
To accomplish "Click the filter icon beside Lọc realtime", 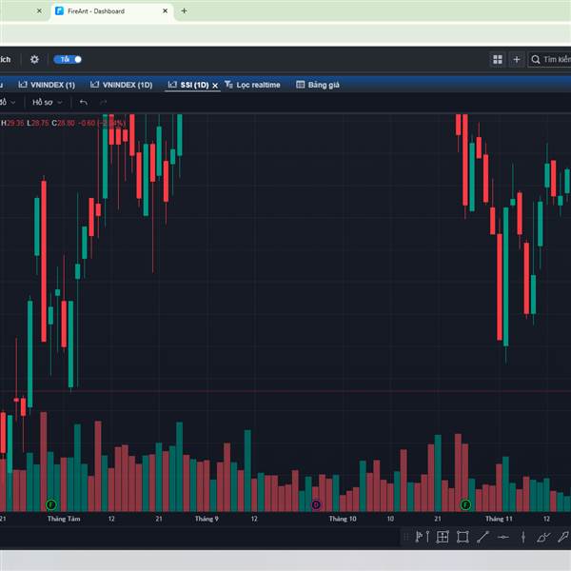I will click(x=228, y=85).
